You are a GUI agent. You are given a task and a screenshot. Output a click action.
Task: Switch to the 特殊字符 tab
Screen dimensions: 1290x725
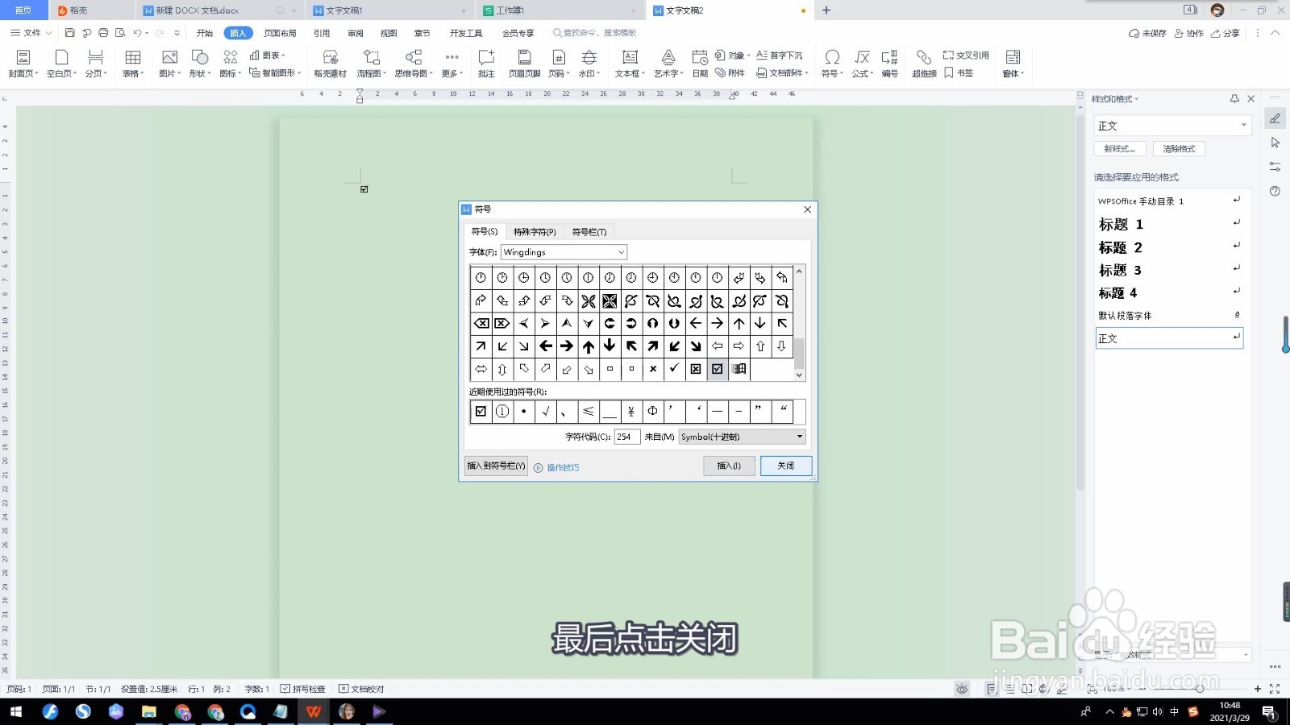[x=536, y=231]
